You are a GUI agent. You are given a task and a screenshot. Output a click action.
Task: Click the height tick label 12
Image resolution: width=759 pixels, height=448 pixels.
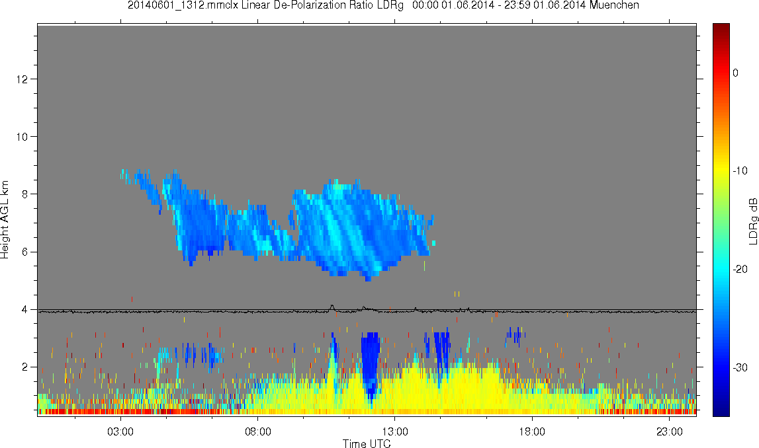(x=21, y=79)
